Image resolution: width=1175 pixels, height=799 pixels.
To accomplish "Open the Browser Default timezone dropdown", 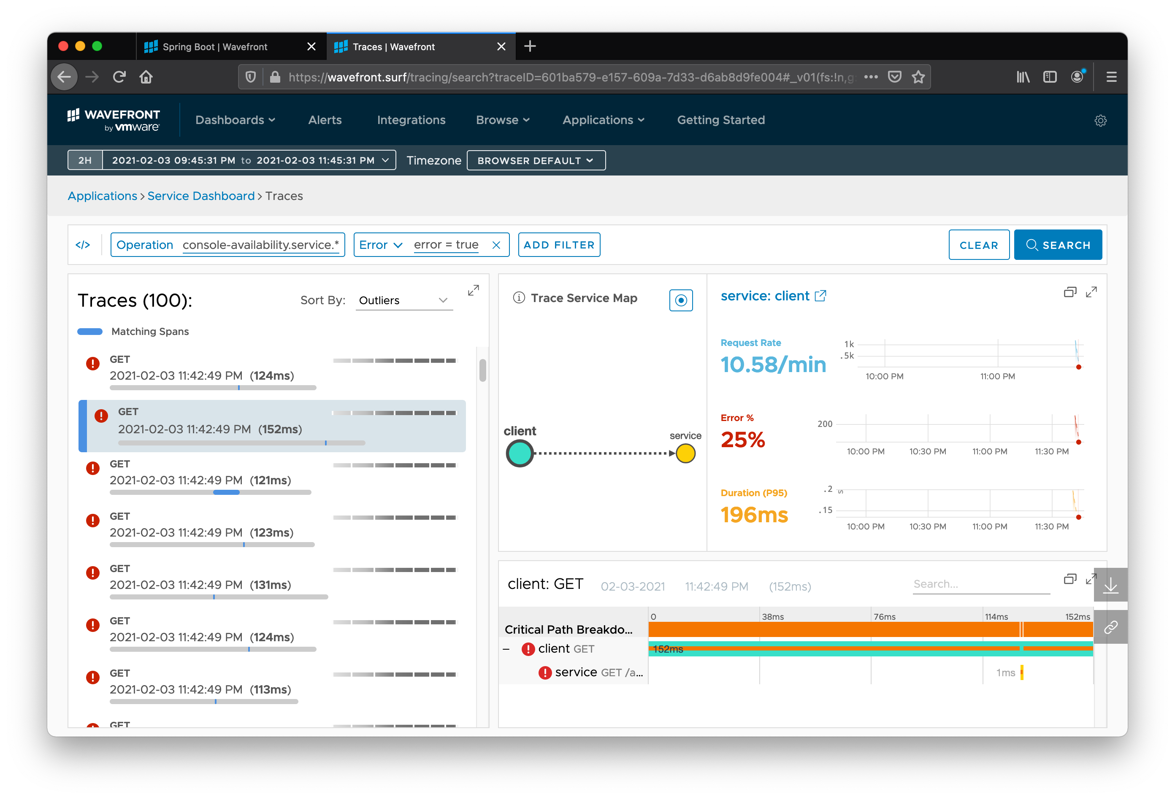I will tap(536, 161).
